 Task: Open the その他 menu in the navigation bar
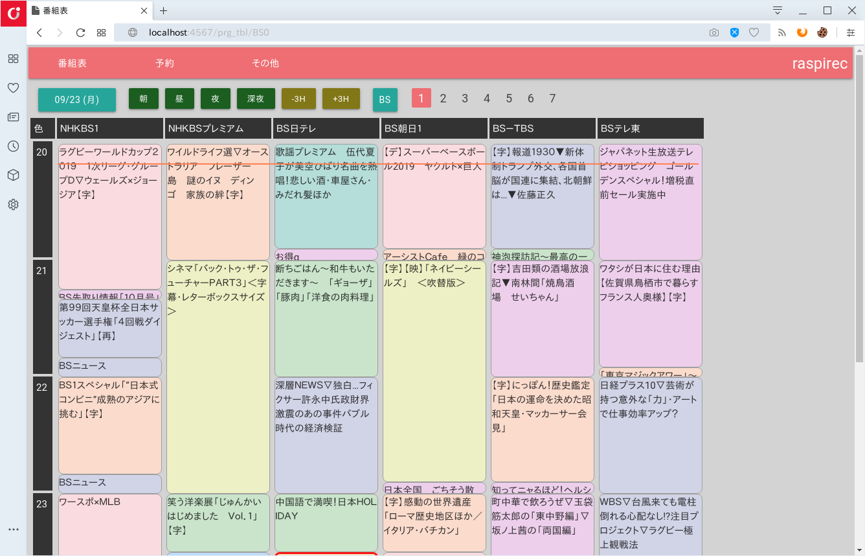pos(265,64)
